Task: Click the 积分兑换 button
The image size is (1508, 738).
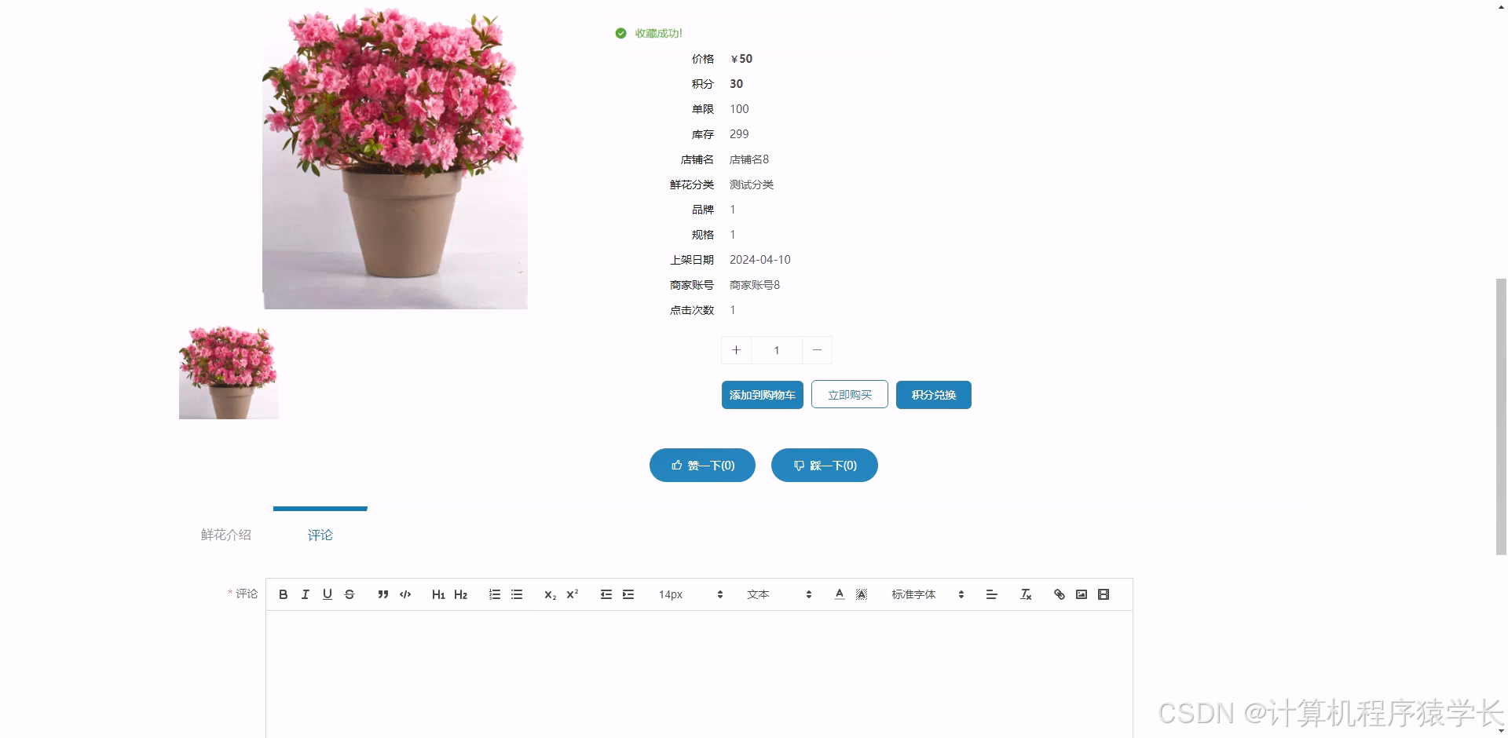Action: pos(933,395)
